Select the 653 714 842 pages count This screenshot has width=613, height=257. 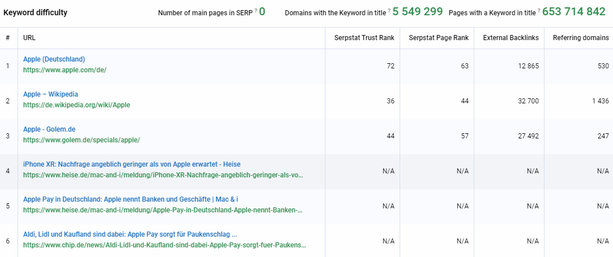click(x=574, y=12)
